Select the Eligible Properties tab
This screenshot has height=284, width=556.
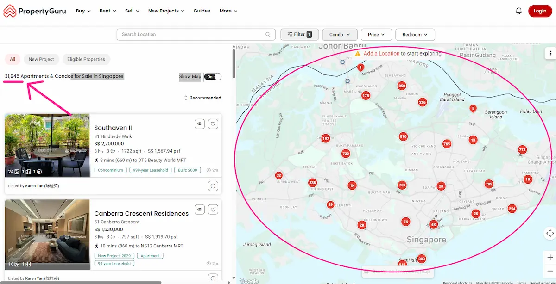[x=86, y=59]
